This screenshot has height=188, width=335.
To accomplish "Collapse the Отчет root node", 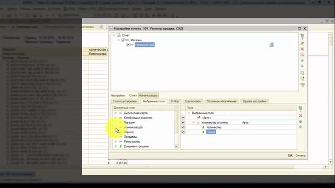I will [114, 35].
